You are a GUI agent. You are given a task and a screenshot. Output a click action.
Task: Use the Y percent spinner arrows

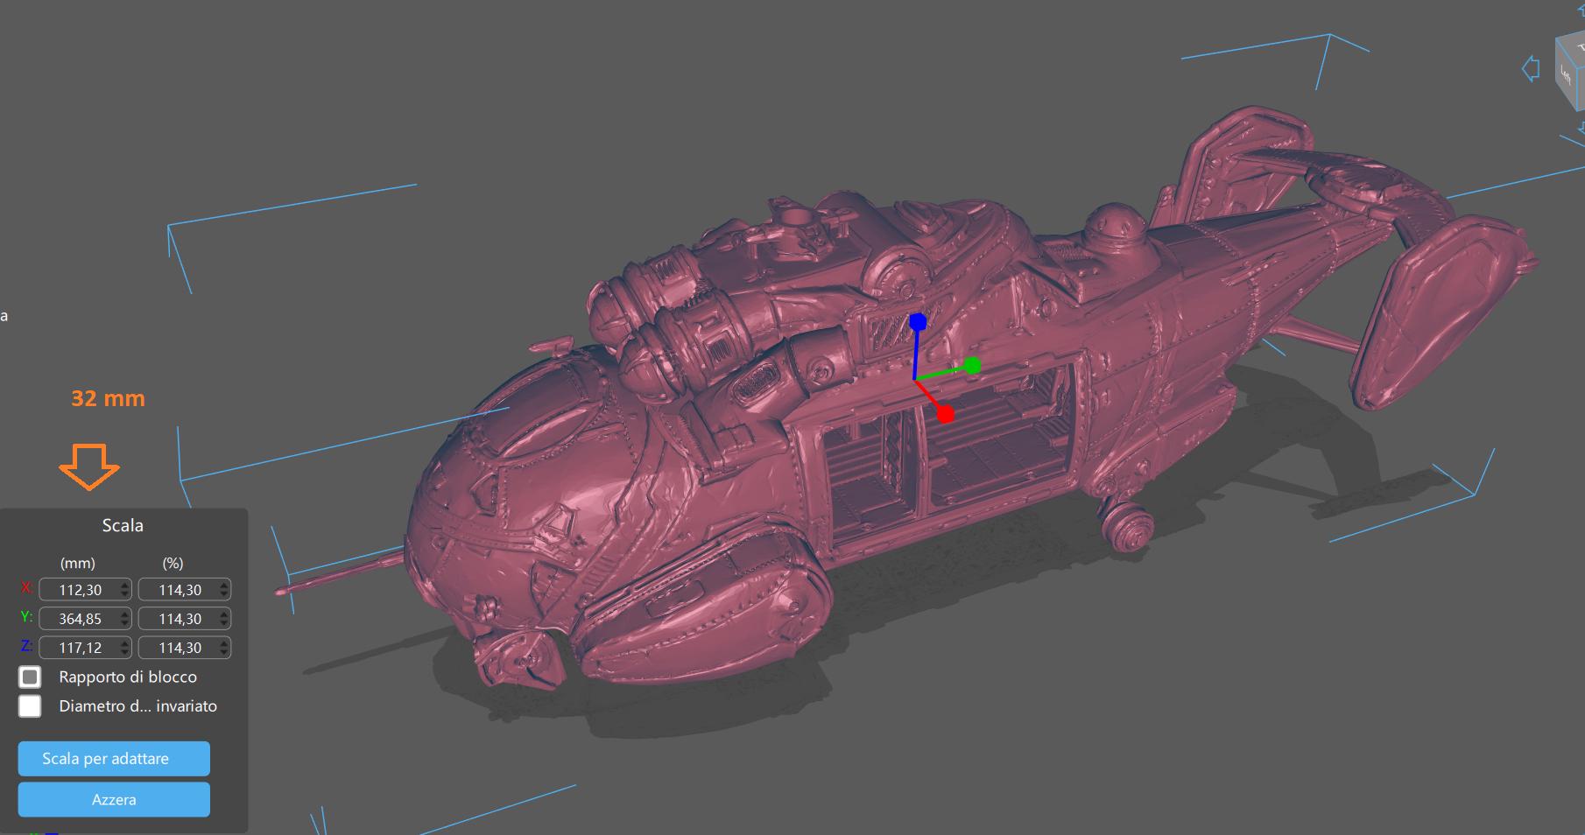[225, 619]
